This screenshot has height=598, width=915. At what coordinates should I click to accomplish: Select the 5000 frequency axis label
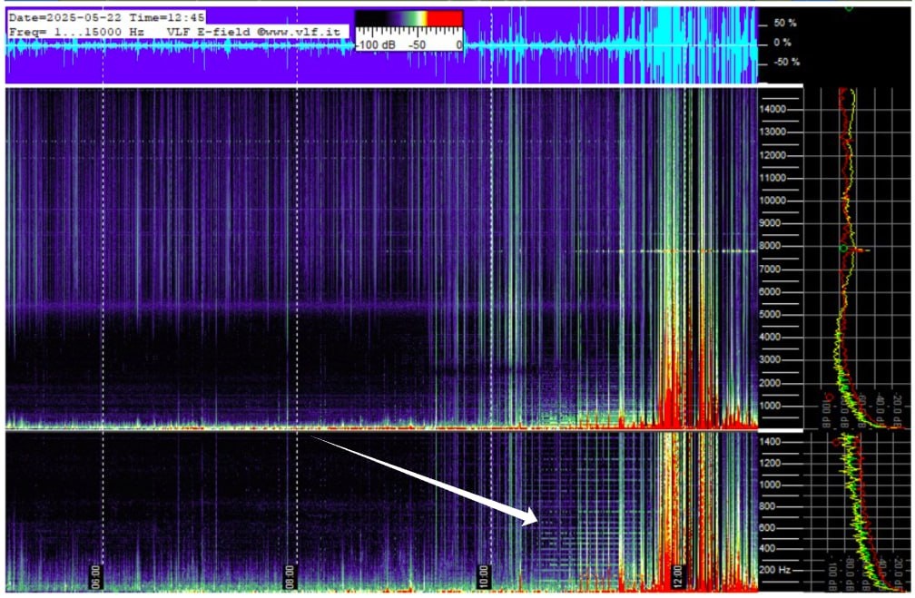pos(771,314)
